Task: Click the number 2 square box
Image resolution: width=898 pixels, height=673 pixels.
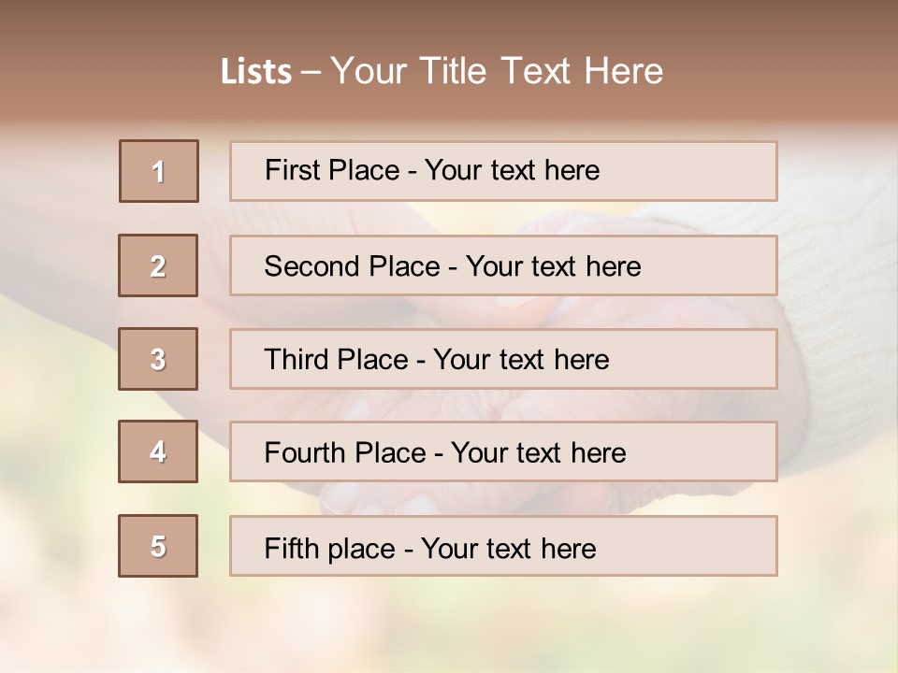Action: coord(158,265)
